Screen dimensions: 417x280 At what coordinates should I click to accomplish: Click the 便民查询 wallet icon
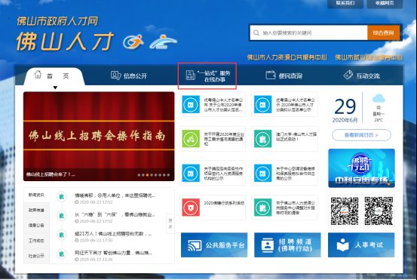(x=271, y=75)
